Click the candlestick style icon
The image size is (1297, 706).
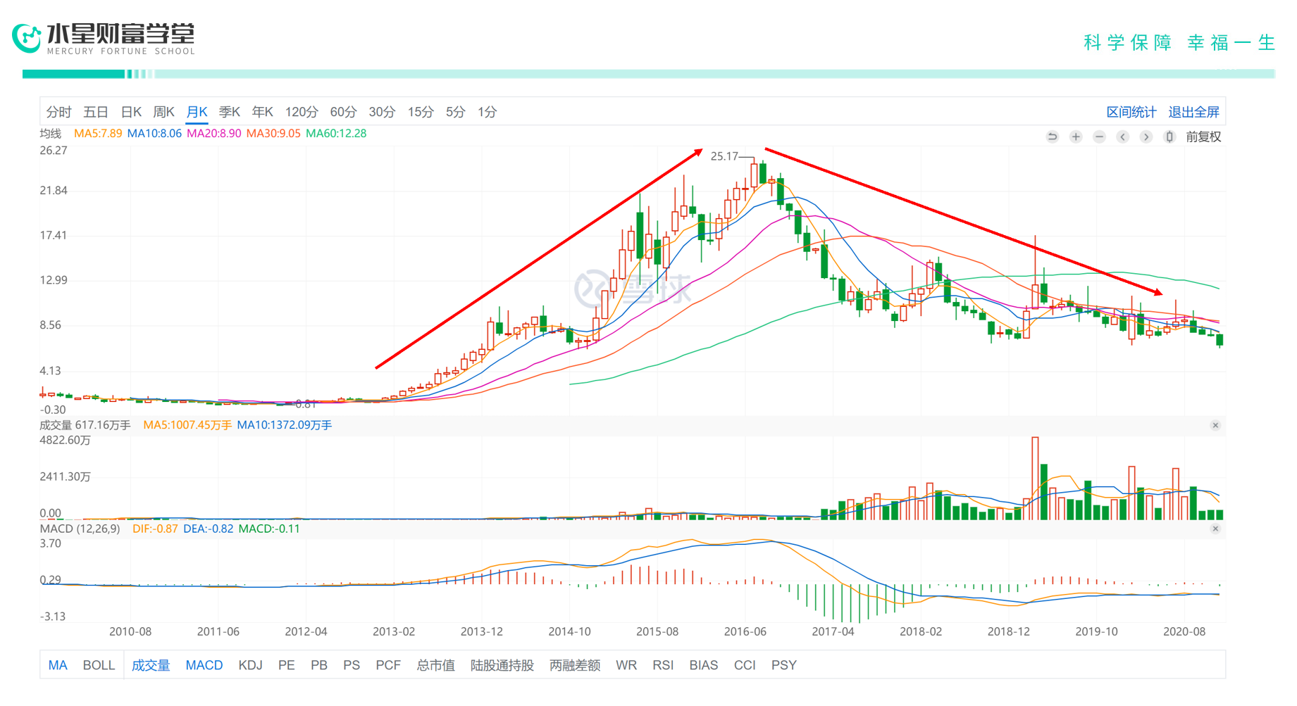[1169, 137]
